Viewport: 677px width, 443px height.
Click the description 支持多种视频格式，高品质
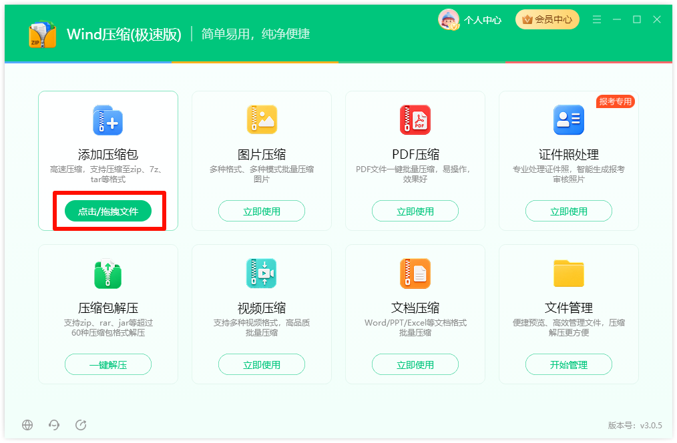tap(262, 328)
